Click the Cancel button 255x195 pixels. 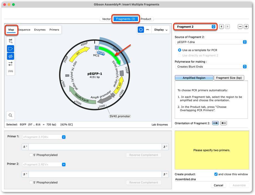tap(218, 185)
